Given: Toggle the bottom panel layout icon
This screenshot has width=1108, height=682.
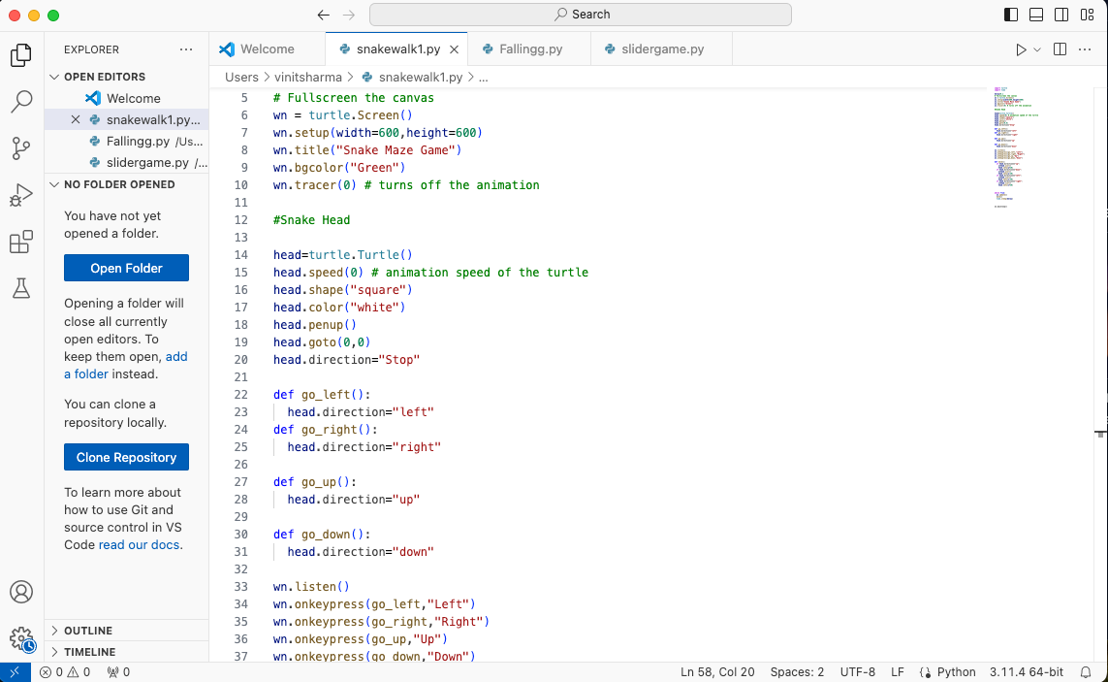Looking at the screenshot, I should tap(1036, 15).
